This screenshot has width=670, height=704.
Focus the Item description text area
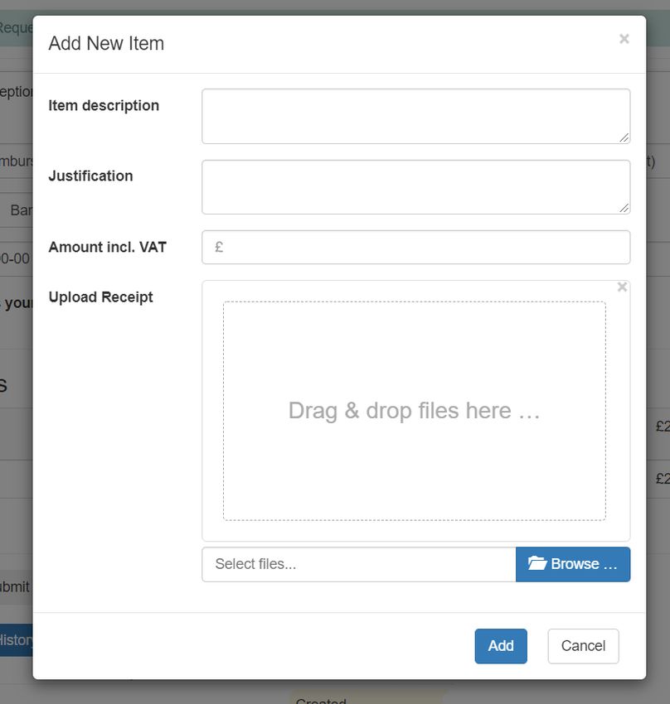(415, 116)
